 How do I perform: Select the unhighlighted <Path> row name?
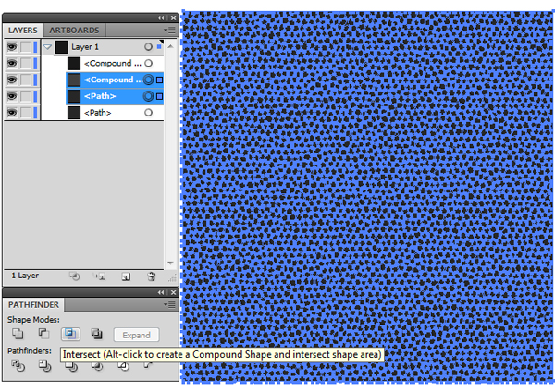[x=98, y=113]
